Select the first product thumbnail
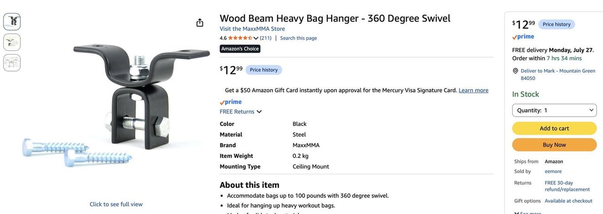Image resolution: width=603 pixels, height=214 pixels. [12, 22]
